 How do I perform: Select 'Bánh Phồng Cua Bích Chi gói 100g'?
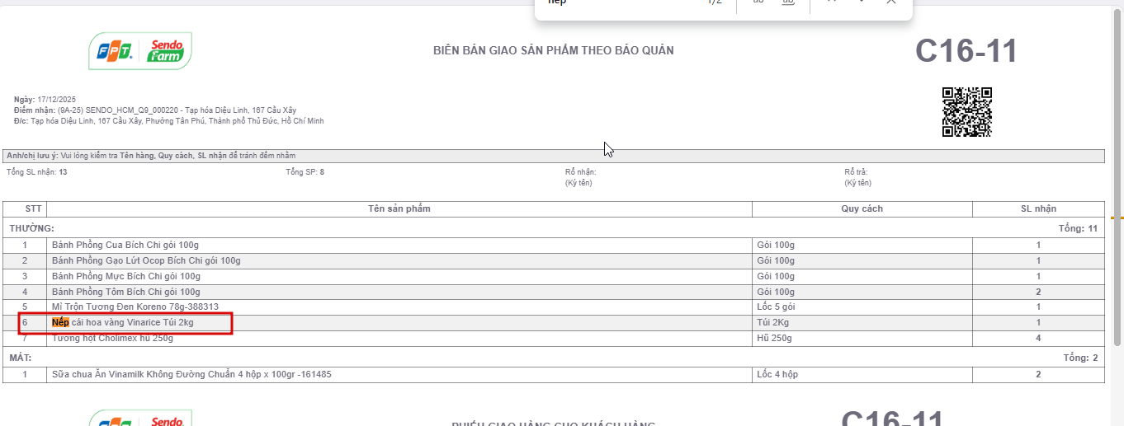[x=125, y=245]
